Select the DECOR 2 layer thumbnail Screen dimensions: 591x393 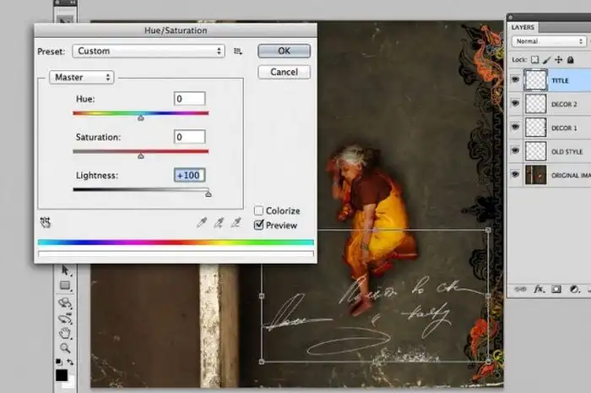[x=535, y=104]
